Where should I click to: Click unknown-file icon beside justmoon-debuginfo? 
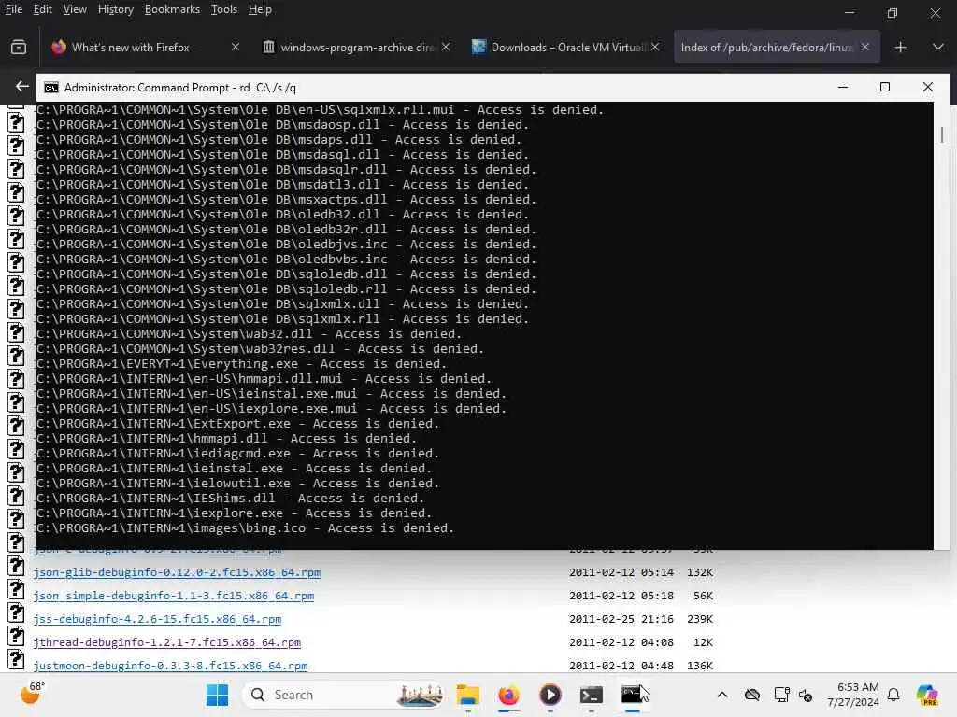[x=16, y=658]
